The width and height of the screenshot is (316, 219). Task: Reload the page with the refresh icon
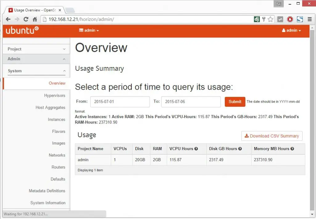point(26,19)
